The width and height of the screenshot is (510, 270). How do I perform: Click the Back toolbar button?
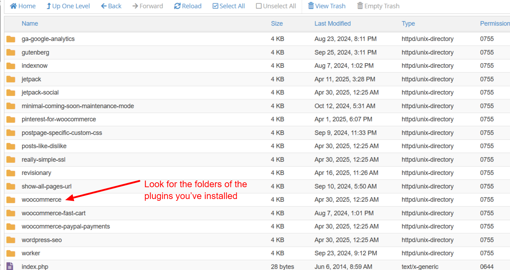pos(111,6)
